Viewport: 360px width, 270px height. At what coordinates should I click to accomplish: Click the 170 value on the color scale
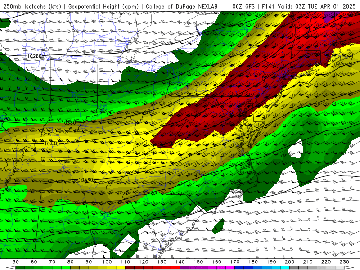pos(234,262)
